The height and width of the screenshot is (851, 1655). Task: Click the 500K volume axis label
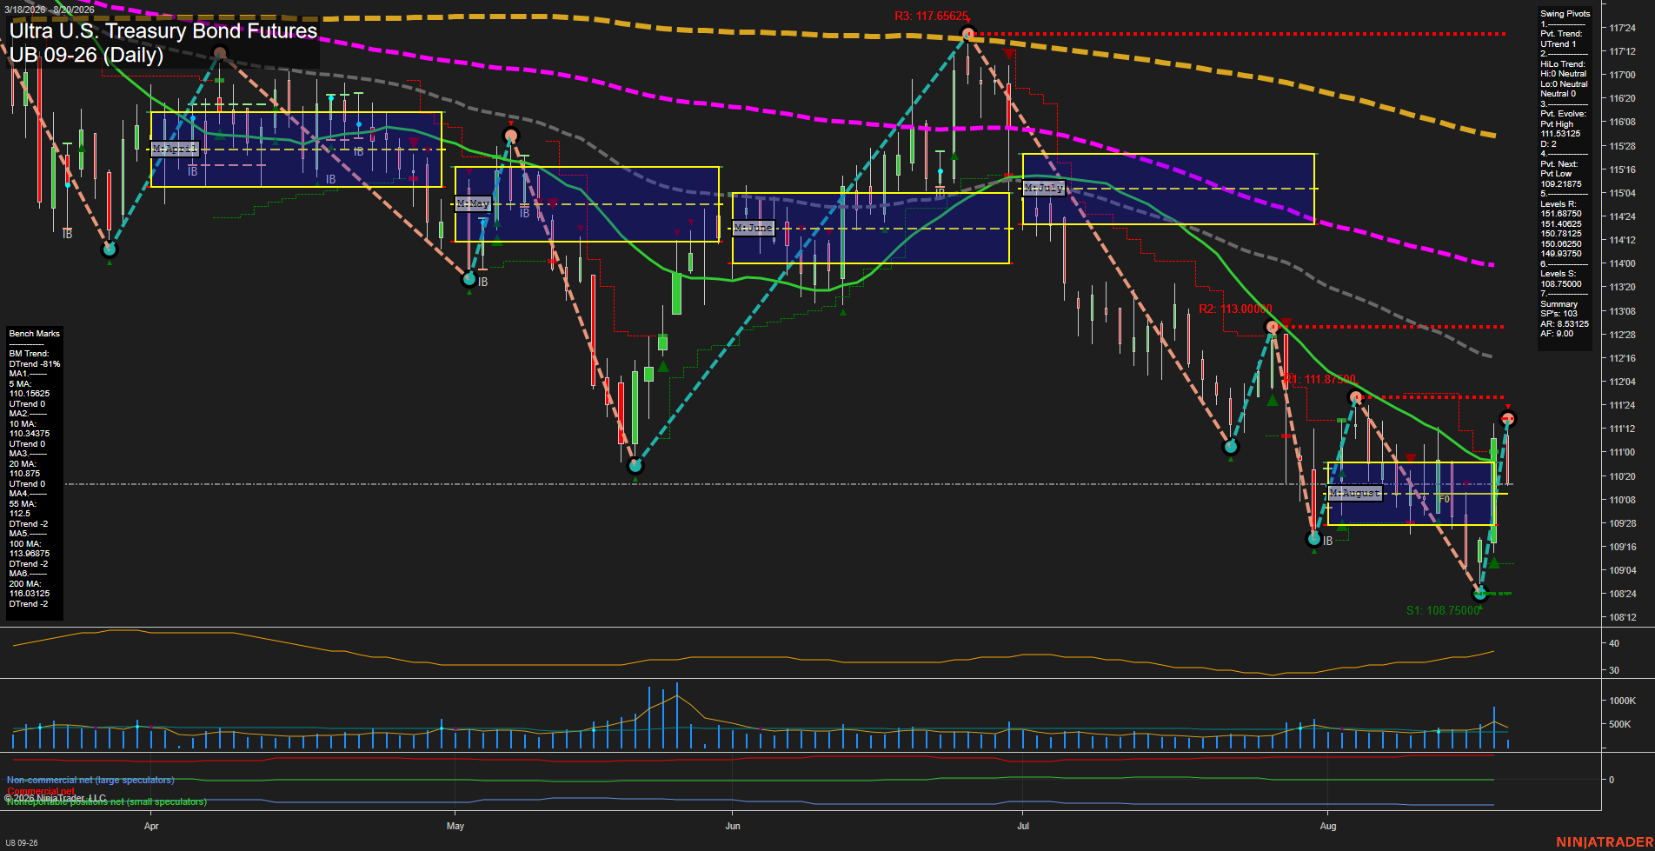(x=1620, y=724)
